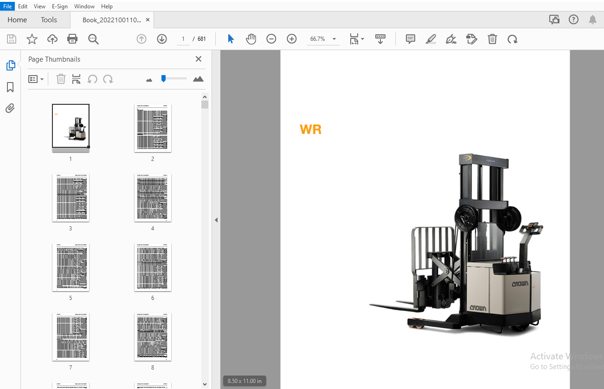Open the thumbnails options menu dropdown
Image resolution: width=604 pixels, height=389 pixels.
36,79
